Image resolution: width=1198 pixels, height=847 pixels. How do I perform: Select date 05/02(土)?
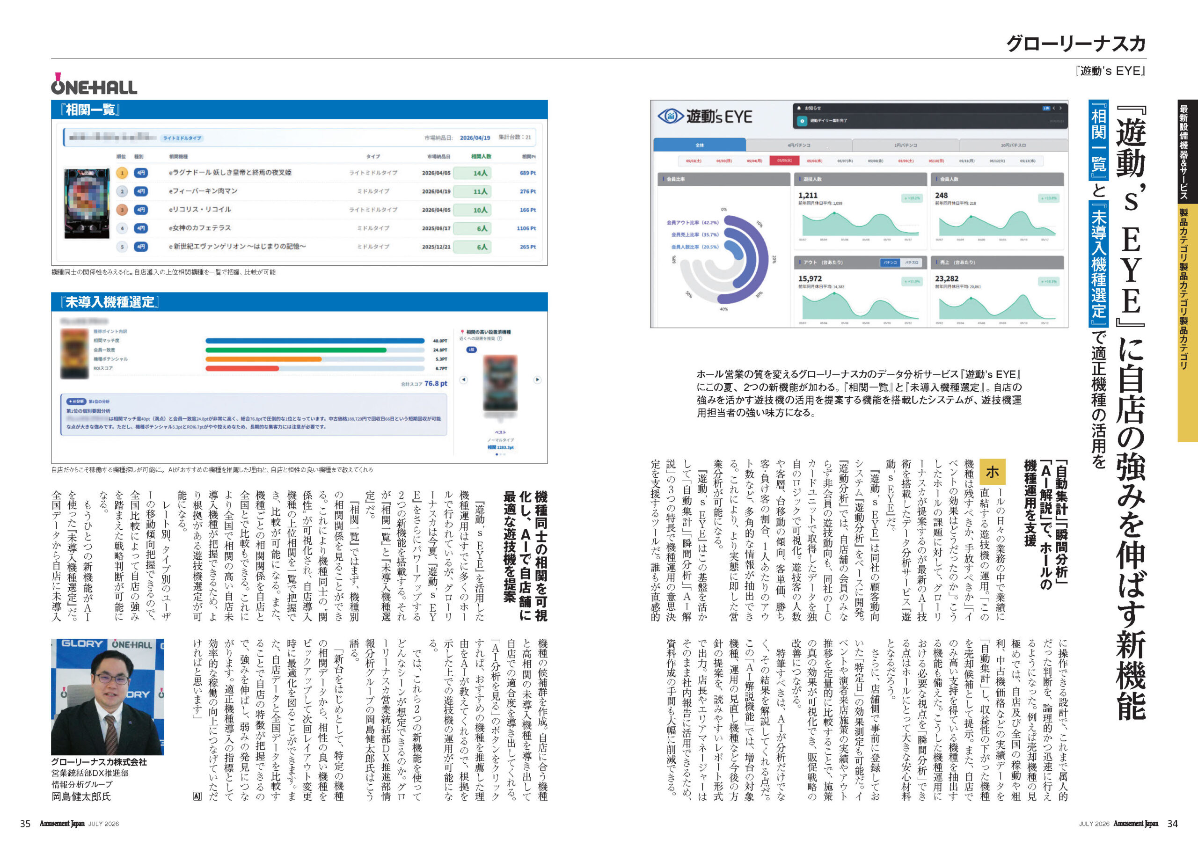pyautogui.click(x=694, y=161)
